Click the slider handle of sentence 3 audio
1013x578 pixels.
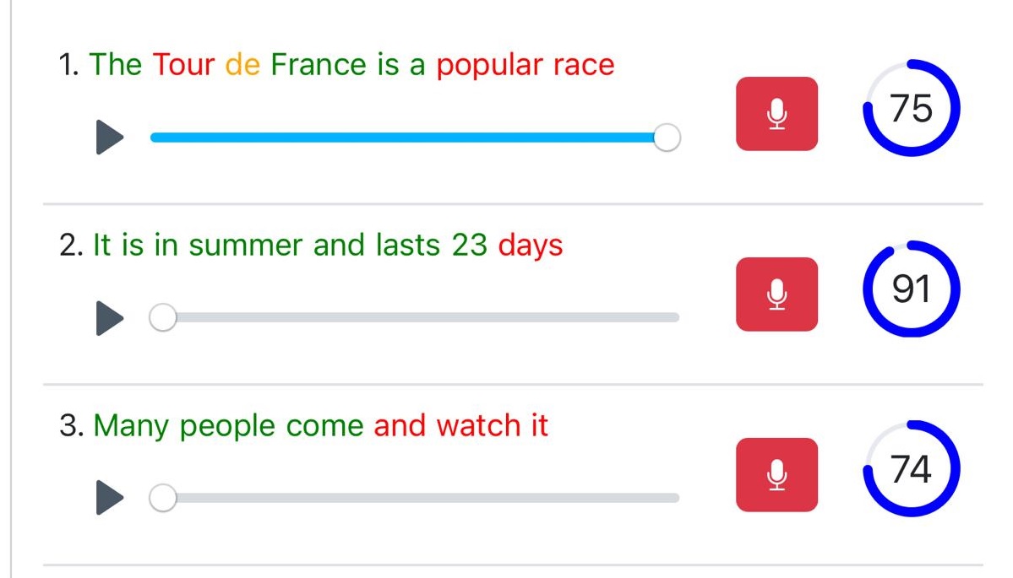163,498
